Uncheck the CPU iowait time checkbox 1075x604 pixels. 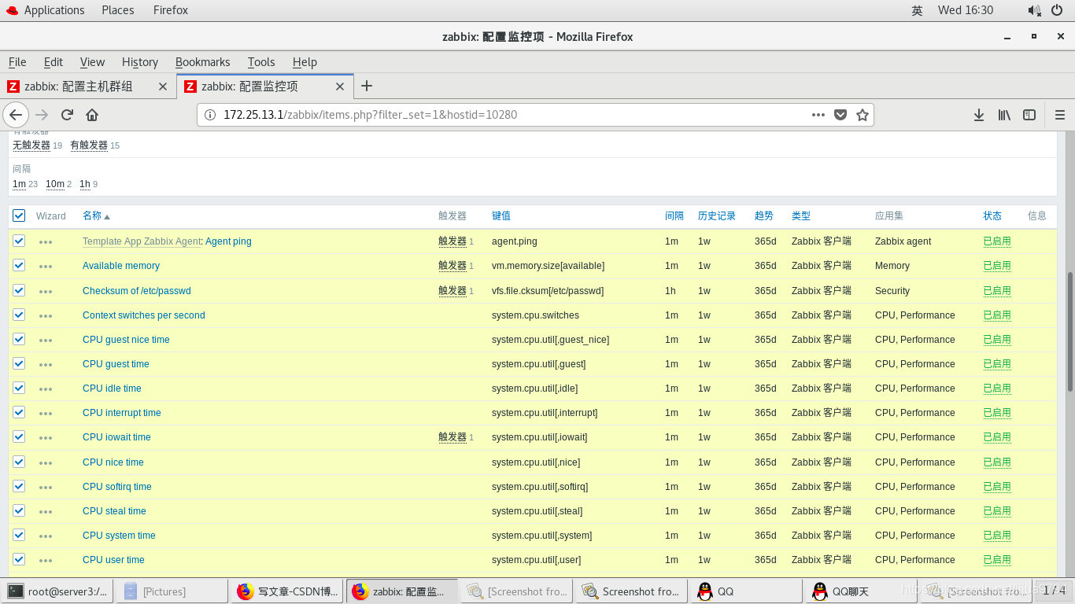[x=19, y=436]
